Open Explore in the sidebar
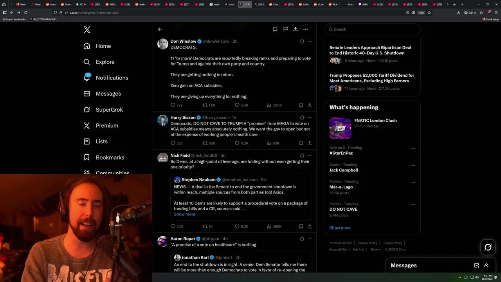501x282 pixels. [99, 62]
